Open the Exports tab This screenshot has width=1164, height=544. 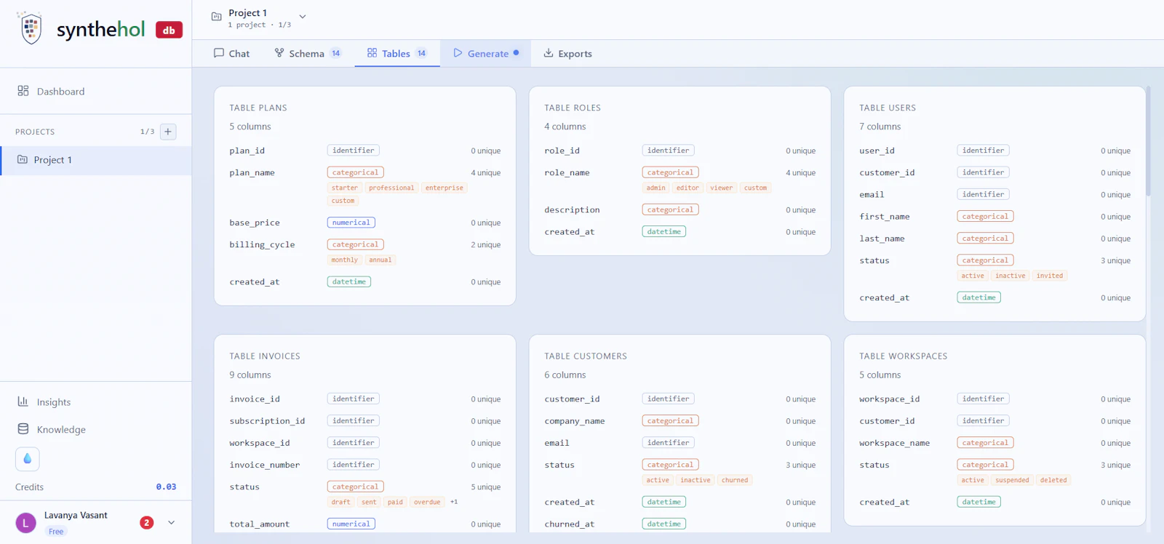[x=567, y=53]
